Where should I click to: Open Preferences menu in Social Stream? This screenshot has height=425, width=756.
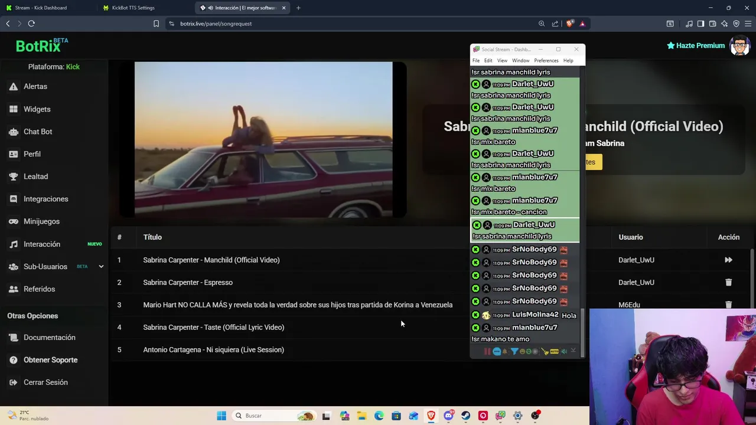pyautogui.click(x=546, y=60)
